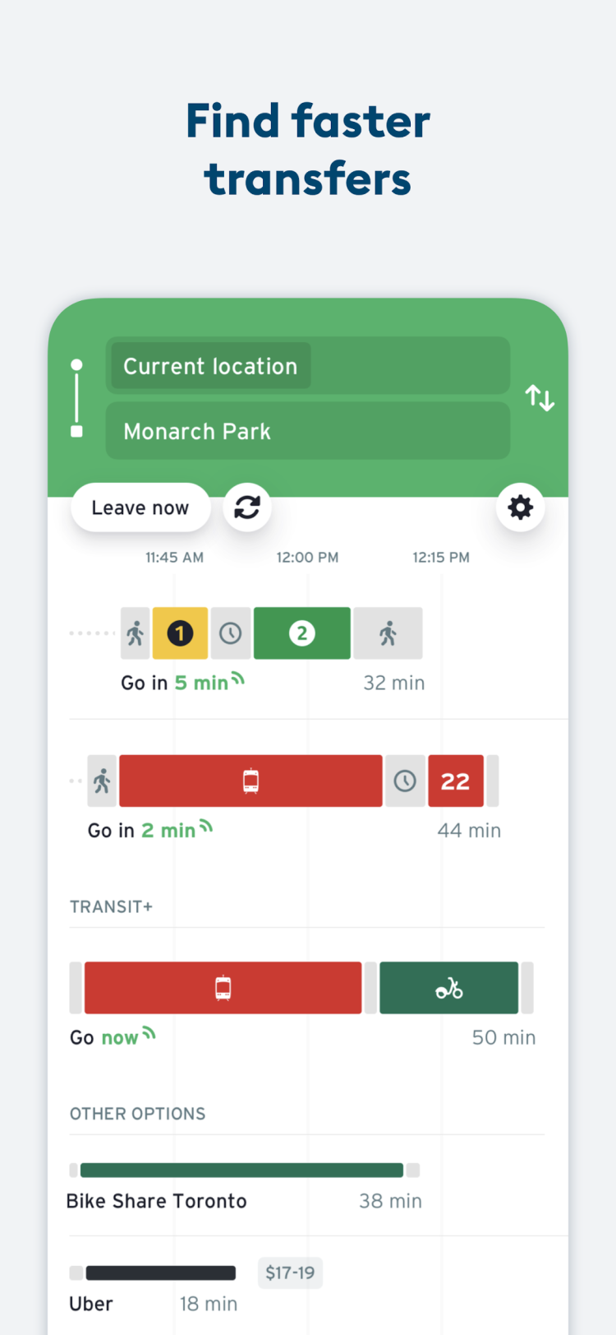Tap the walking icon ending the 32 min route
The height and width of the screenshot is (1335, 616).
pyautogui.click(x=388, y=633)
